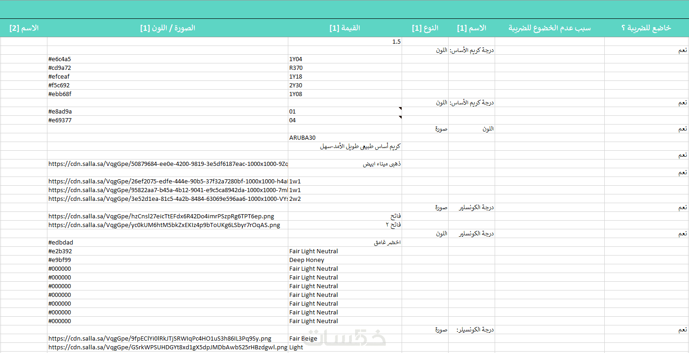Click the cell with text ذهبي ميناء ابيض
The image size is (689, 353).
tap(345, 164)
